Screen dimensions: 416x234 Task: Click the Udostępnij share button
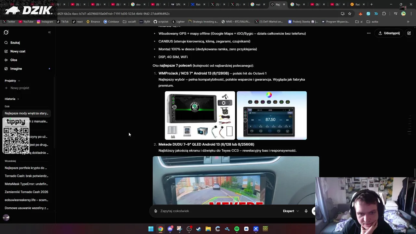pos(389,33)
